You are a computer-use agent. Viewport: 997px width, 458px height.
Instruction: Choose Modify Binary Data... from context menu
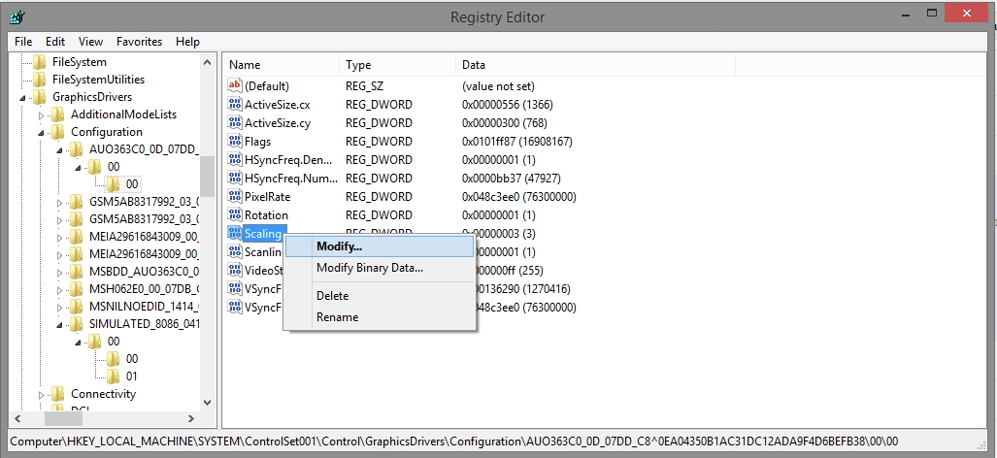click(379, 268)
